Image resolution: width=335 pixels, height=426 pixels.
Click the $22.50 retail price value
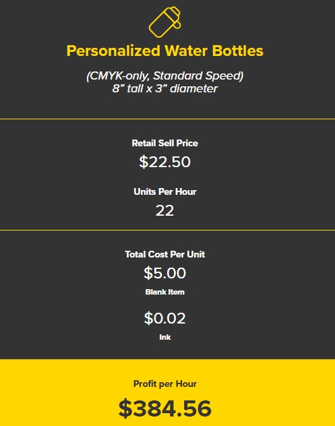(x=165, y=162)
